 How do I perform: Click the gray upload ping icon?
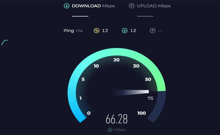click(153, 30)
